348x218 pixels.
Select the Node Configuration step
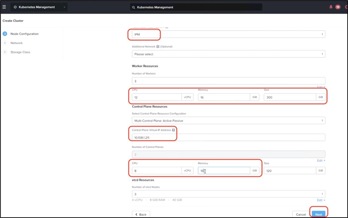[x=24, y=34]
